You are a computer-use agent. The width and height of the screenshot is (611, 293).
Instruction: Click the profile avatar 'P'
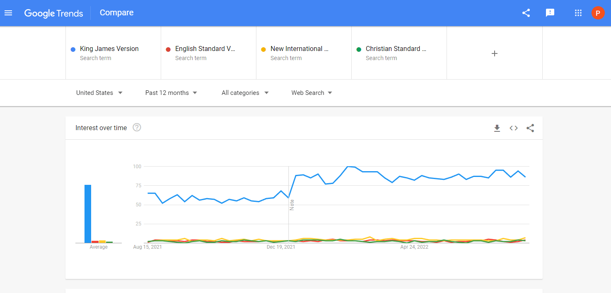pyautogui.click(x=597, y=13)
